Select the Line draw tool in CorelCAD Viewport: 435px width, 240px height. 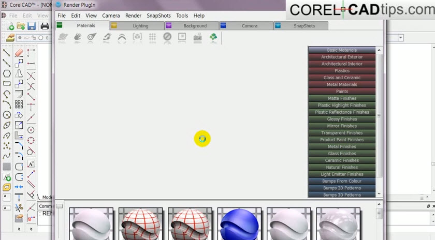click(7, 52)
